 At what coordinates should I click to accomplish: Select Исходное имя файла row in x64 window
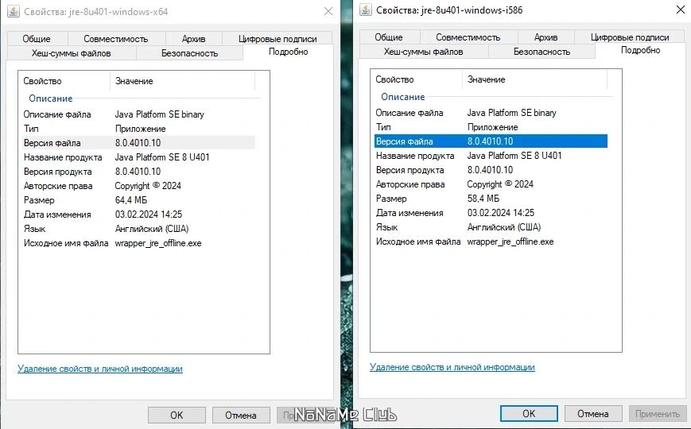138,243
